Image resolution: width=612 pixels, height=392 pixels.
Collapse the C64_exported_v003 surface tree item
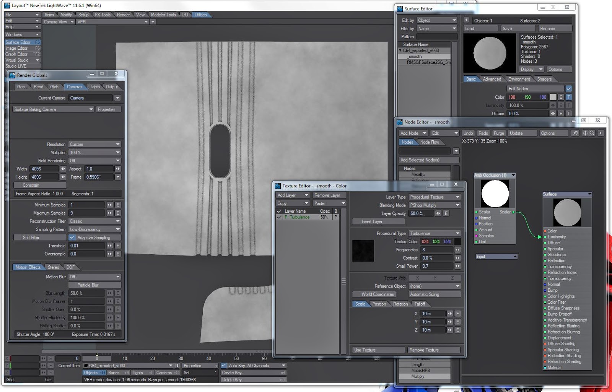coord(400,50)
